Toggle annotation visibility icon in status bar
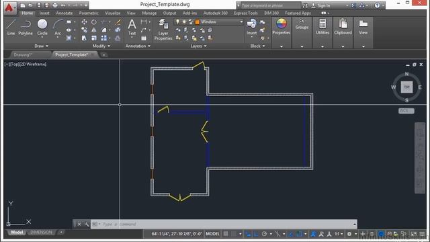This screenshot has height=242, width=430. (x=313, y=234)
